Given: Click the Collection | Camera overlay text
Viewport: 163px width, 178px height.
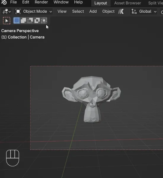Looking at the screenshot, I should pyautogui.click(x=23, y=37).
